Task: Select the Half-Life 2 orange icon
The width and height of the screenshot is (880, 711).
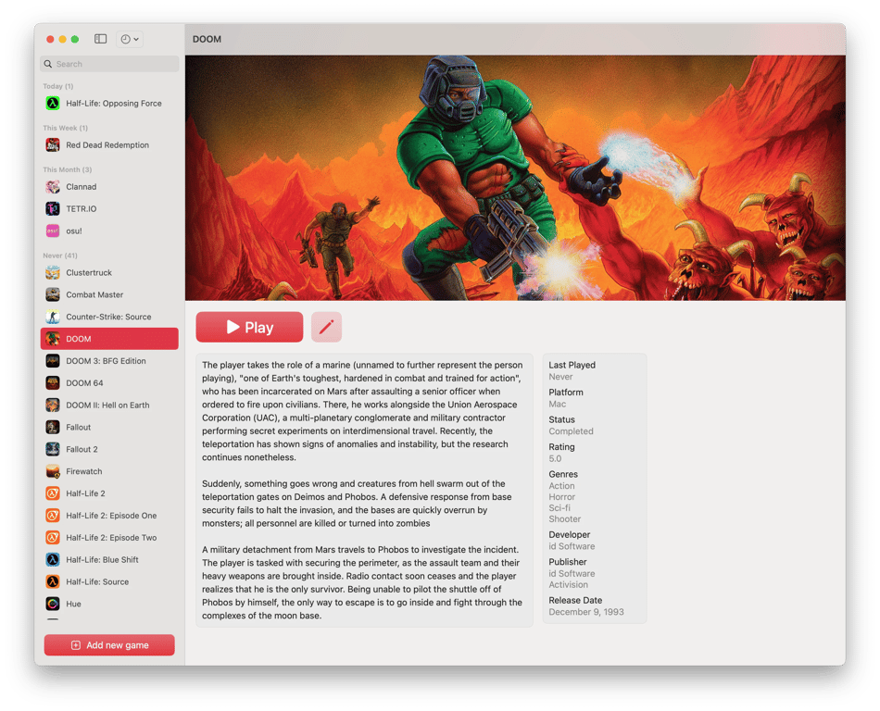Action: 53,493
